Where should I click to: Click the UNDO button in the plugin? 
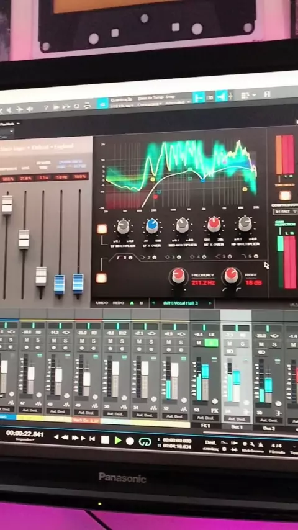[101, 303]
